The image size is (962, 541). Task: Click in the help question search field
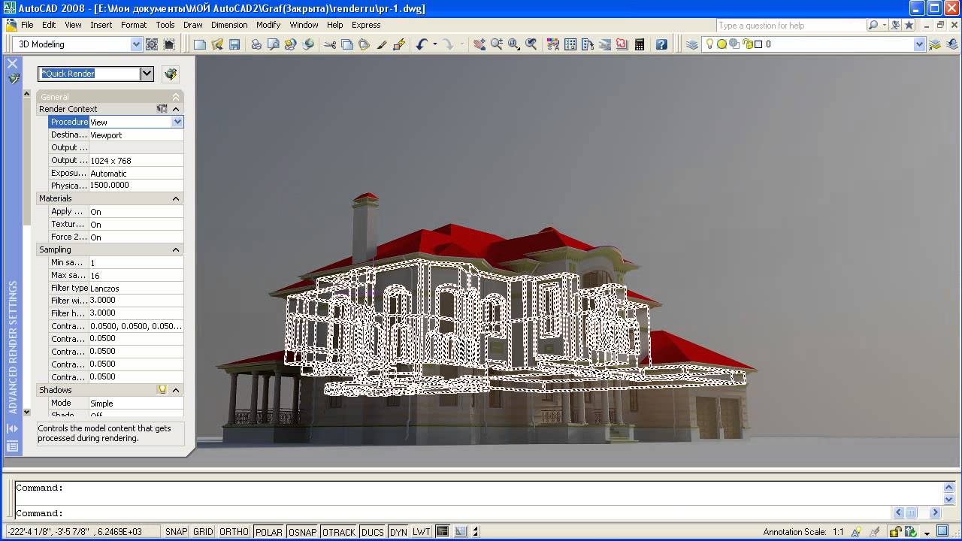(790, 25)
